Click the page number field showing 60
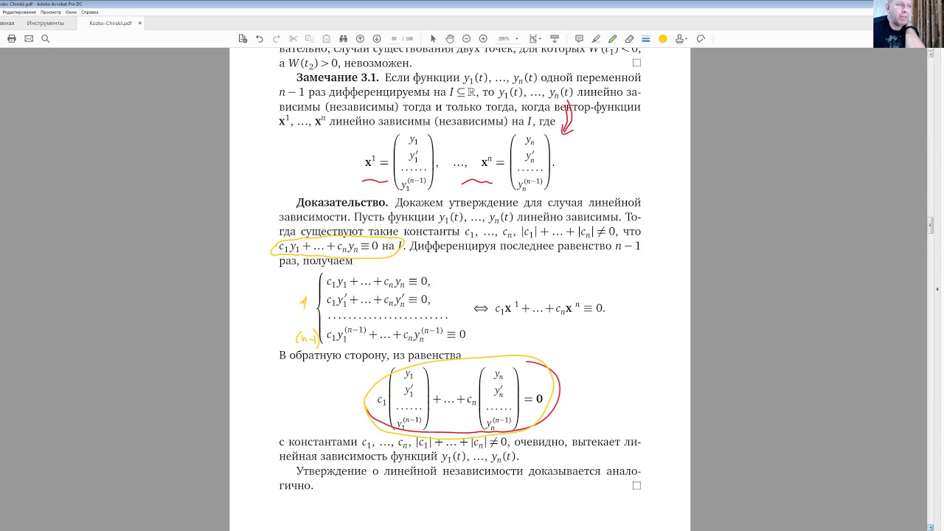The height and width of the screenshot is (531, 944). (x=395, y=38)
